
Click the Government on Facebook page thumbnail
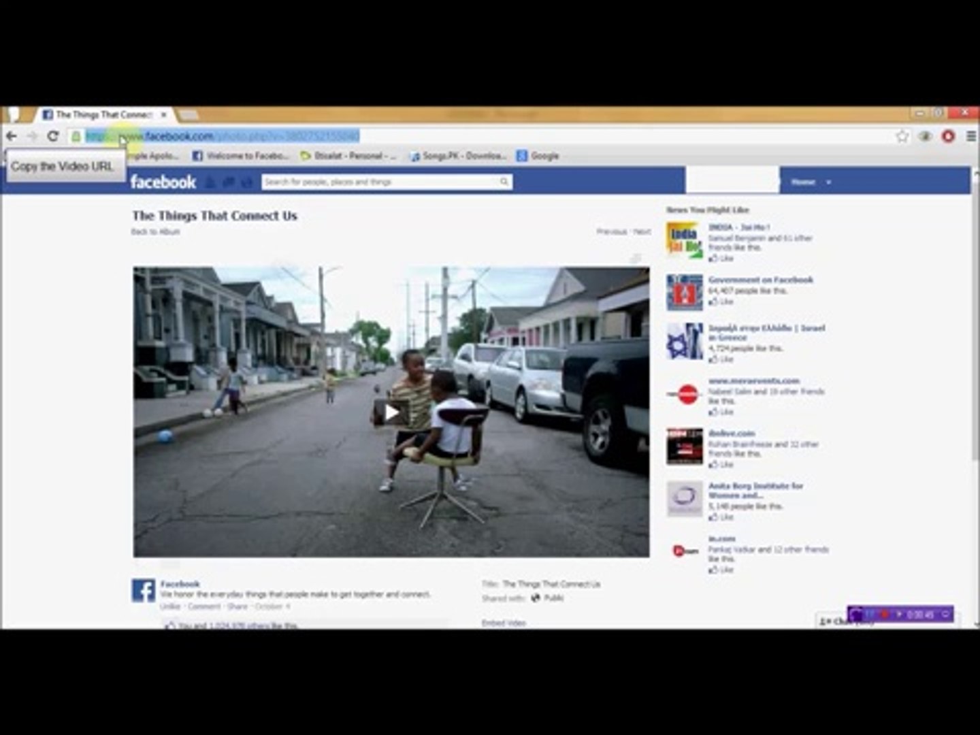pos(684,293)
